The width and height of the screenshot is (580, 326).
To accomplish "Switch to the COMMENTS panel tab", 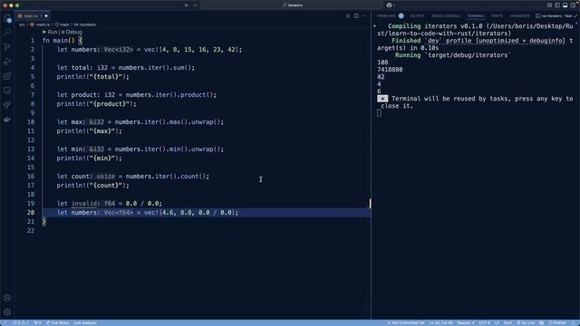I will coord(519,16).
